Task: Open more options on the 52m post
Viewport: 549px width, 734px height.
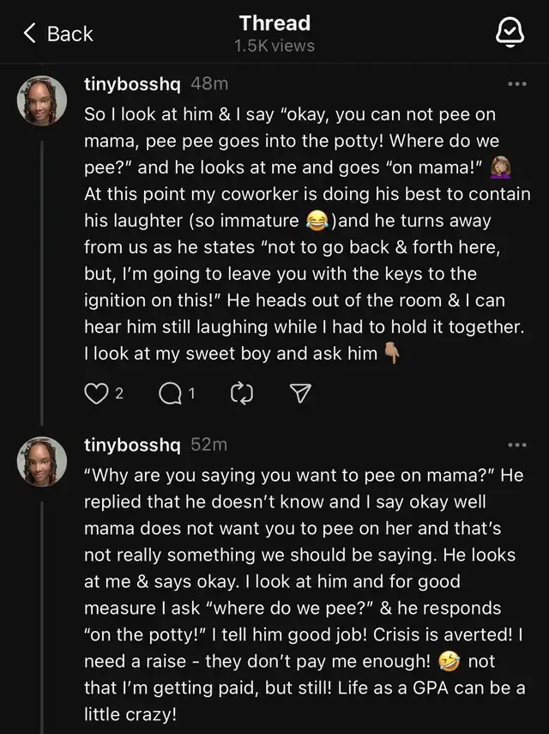Action: pyautogui.click(x=517, y=446)
